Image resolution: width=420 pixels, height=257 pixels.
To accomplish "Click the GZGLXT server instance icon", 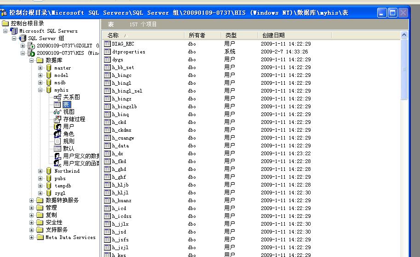I will [x=31, y=46].
